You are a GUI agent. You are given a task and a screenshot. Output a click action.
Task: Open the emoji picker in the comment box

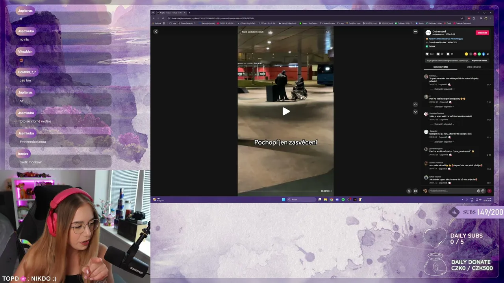483,191
